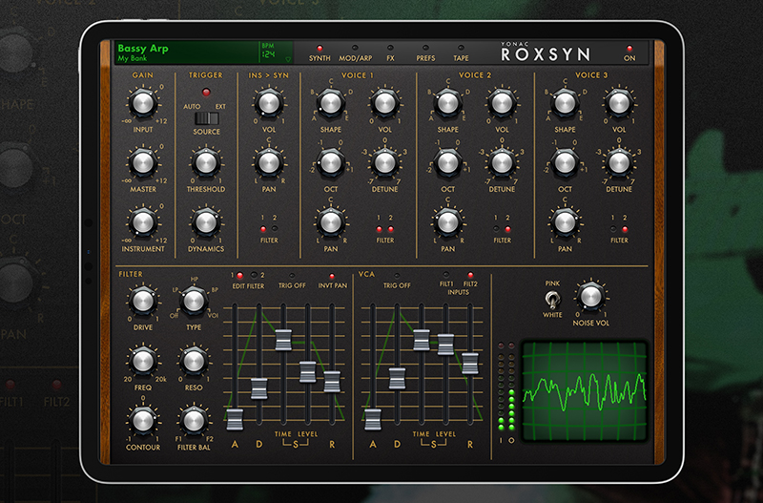Toggle Voice 3 filter 1 LED
763x503 pixels.
coord(613,229)
